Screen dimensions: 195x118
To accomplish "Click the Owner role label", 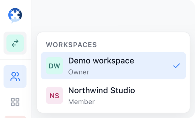I will coord(79,72).
